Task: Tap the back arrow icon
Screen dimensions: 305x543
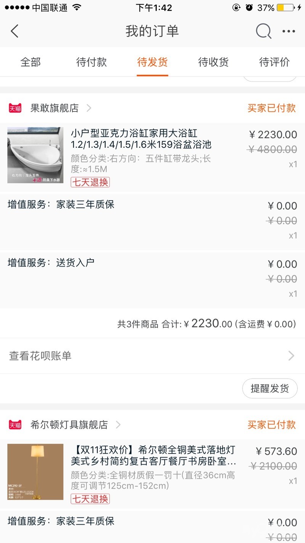Action: (x=14, y=31)
